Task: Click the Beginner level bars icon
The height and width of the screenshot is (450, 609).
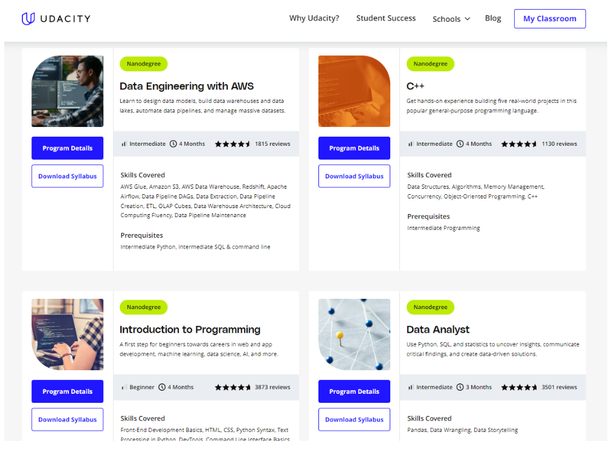Action: [124, 387]
